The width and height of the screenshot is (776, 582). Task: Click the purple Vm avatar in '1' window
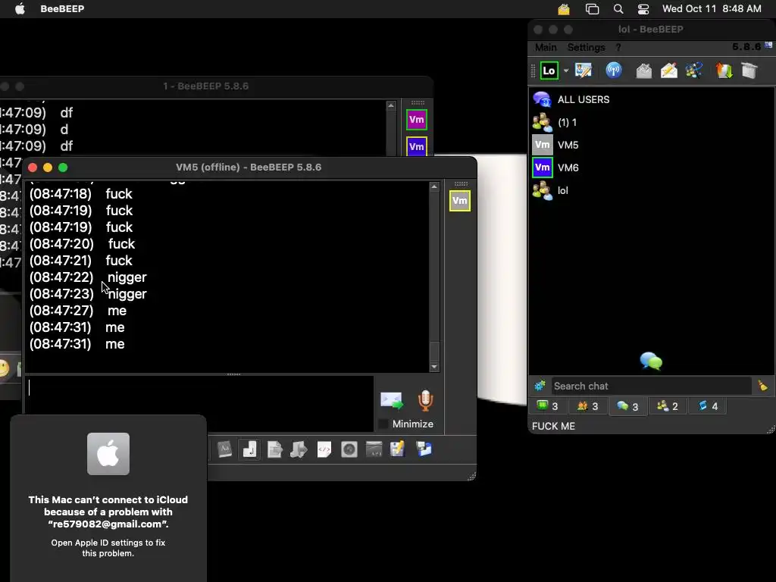coord(417,120)
